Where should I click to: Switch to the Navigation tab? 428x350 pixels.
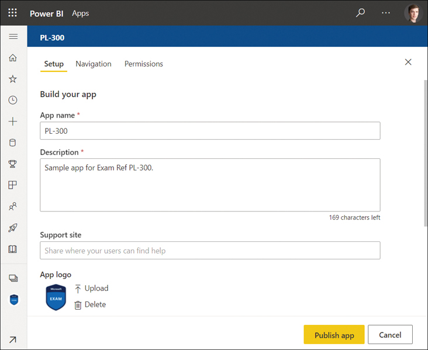(x=94, y=64)
